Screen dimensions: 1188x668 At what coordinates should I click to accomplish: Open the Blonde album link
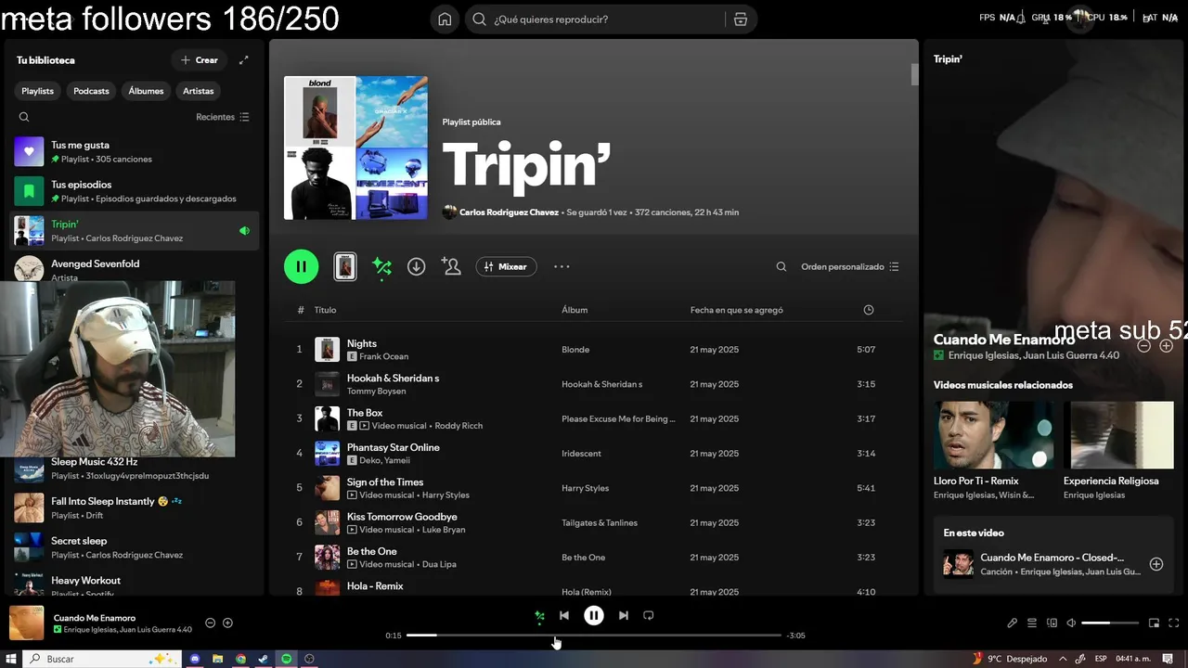(575, 350)
